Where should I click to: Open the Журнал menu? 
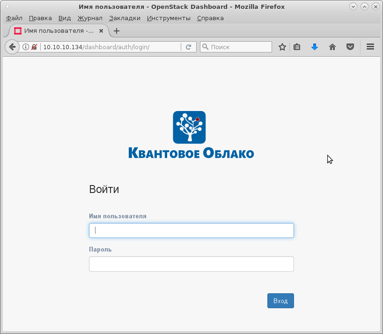(90, 18)
